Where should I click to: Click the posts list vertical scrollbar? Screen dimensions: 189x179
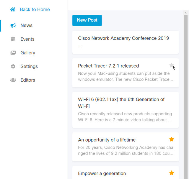click(x=186, y=88)
